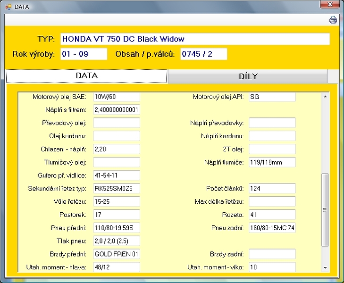This screenshot has width=344, height=283.
Task: Click the Náplň převodovky field
Action: [x=272, y=123]
